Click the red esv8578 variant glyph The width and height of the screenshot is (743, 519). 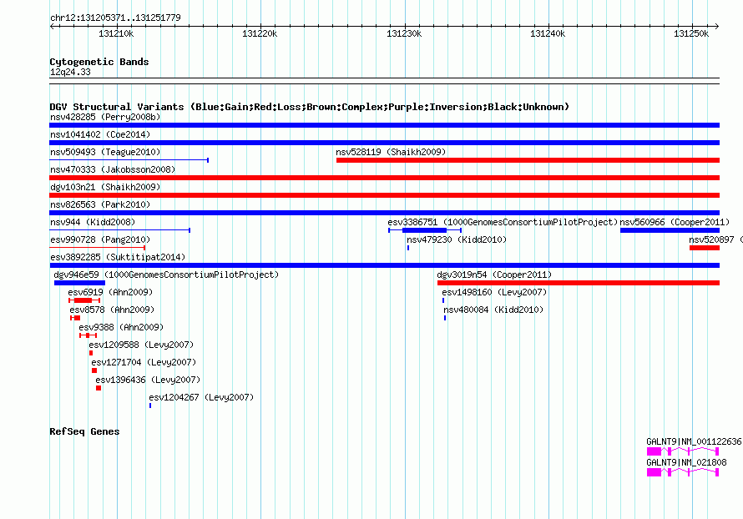75,318
